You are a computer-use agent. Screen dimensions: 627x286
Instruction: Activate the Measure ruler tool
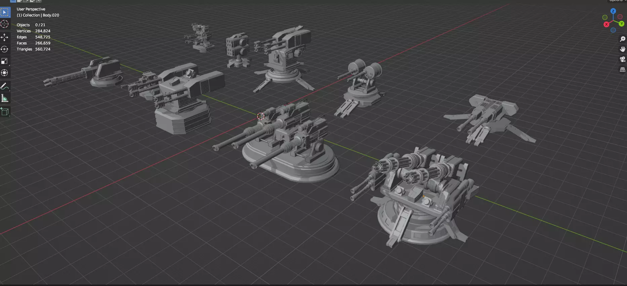click(5, 98)
